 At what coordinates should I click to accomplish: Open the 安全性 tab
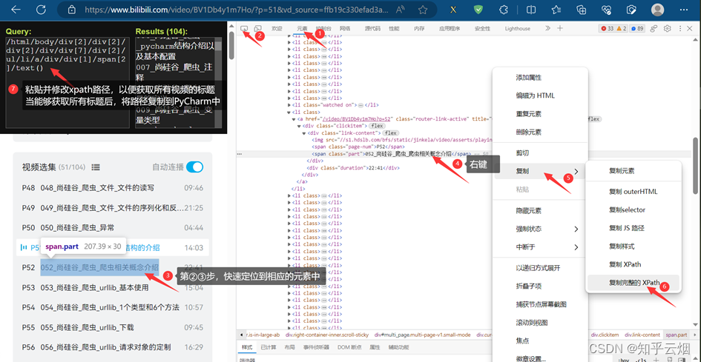482,28
